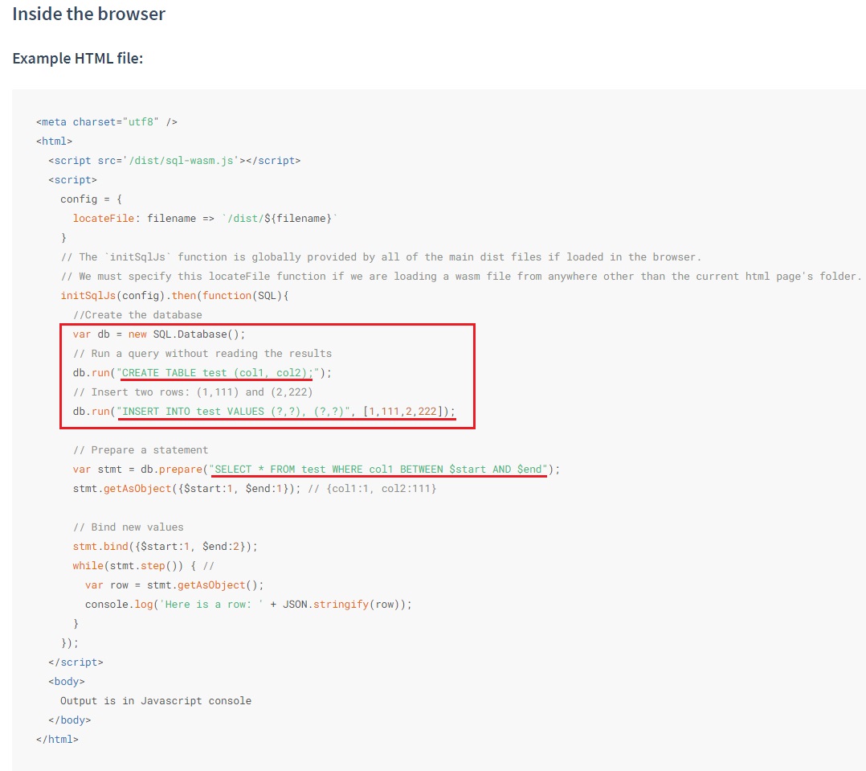The width and height of the screenshot is (866, 771).
Task: Click the 'Insert two rows' comment
Action: pos(193,392)
